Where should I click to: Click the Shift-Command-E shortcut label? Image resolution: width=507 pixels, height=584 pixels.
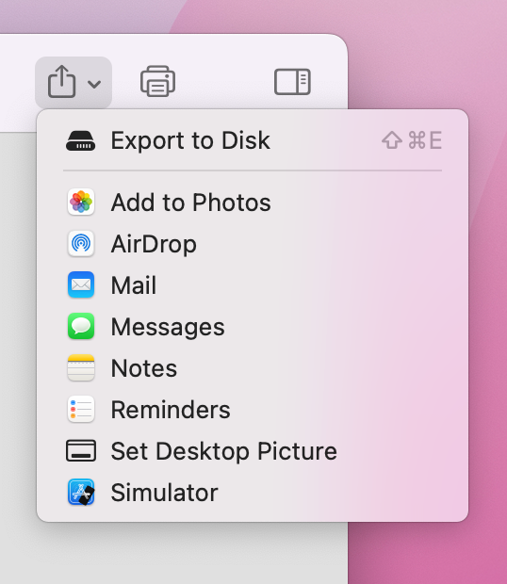tap(412, 140)
